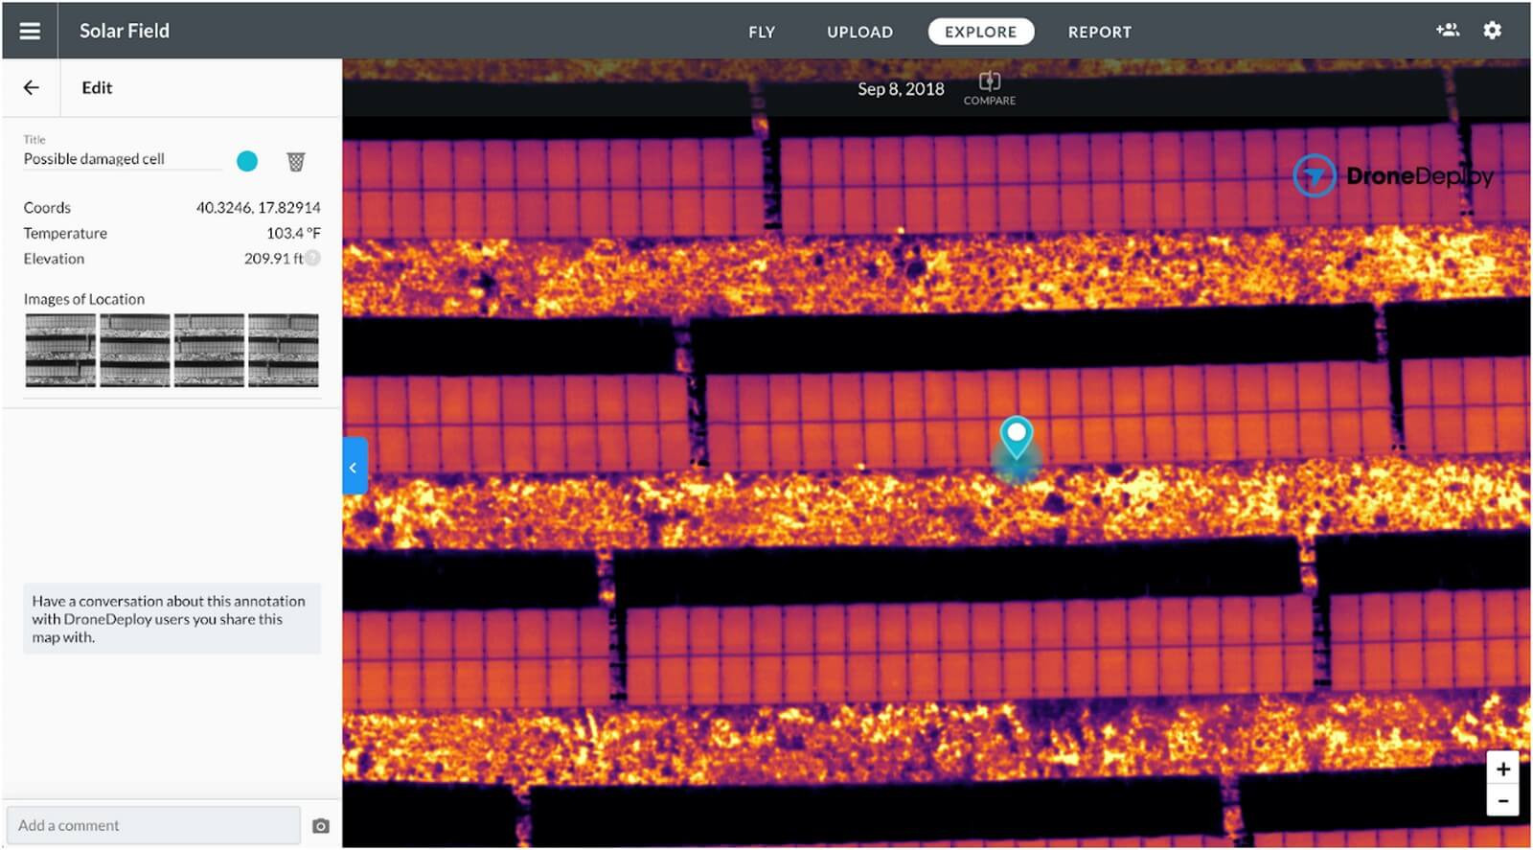Switch to the Upload tab

(x=859, y=32)
